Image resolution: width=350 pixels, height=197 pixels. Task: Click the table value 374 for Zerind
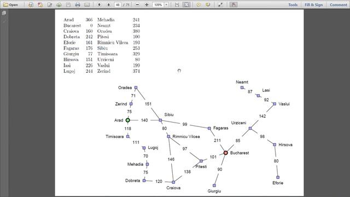click(x=136, y=71)
